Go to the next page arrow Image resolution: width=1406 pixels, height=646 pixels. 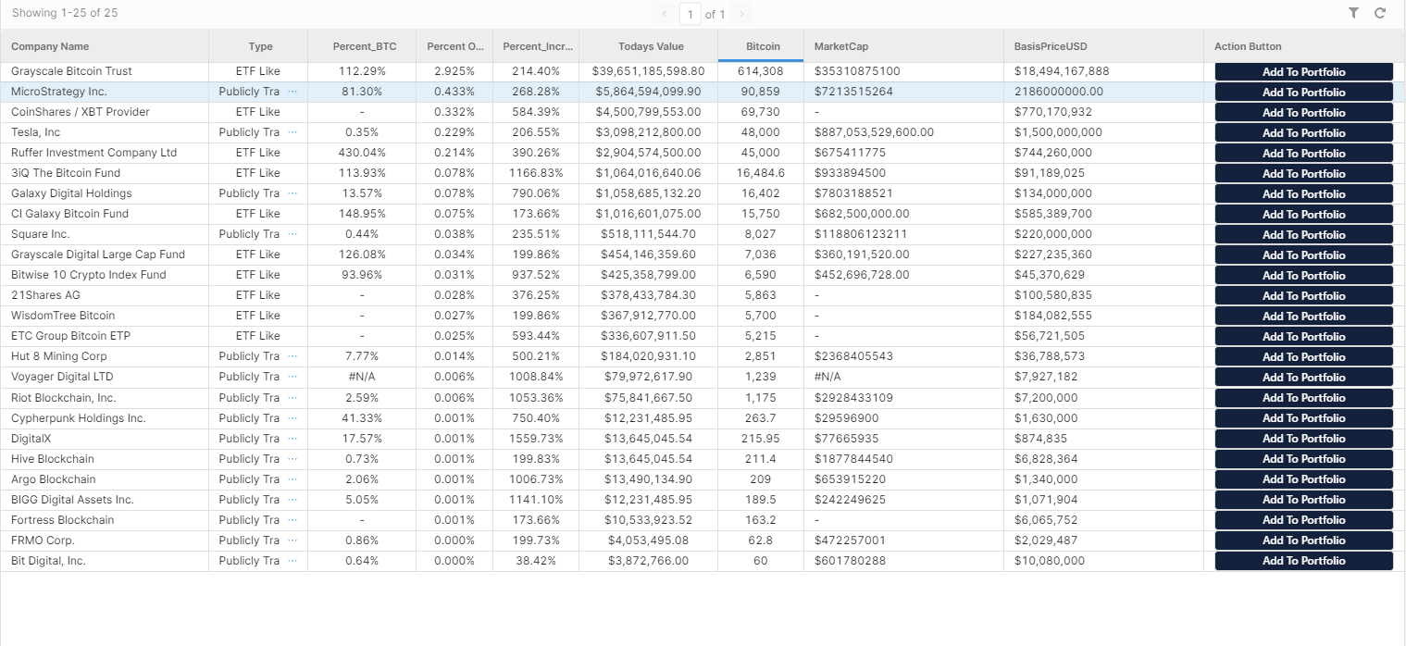pos(741,14)
